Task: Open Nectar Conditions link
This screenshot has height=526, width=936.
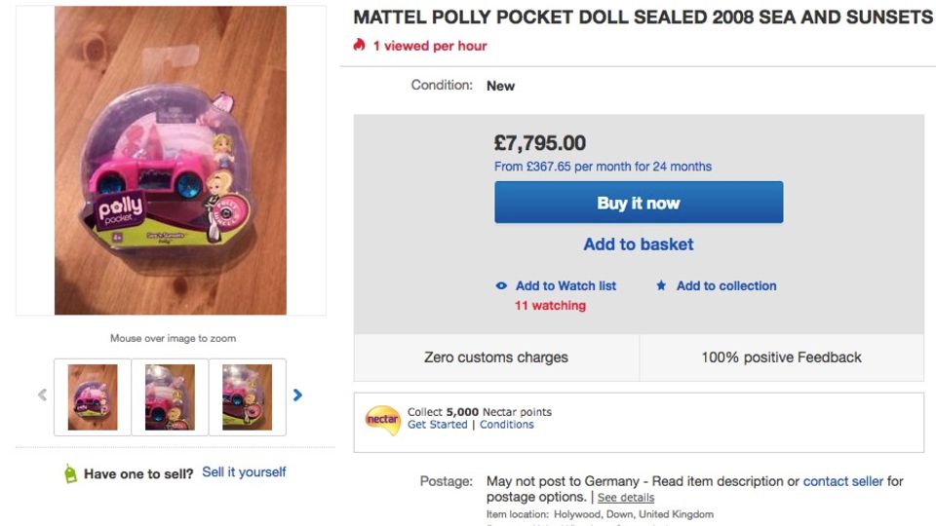Action: (507, 425)
